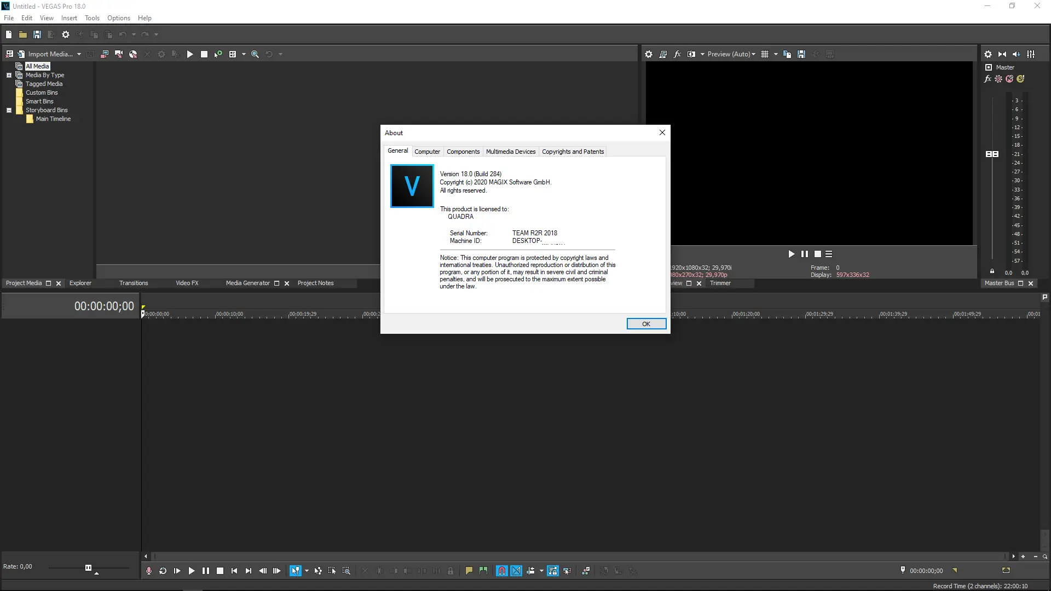
Task: Collapse the Storyboard Bins tree node
Action: point(9,110)
